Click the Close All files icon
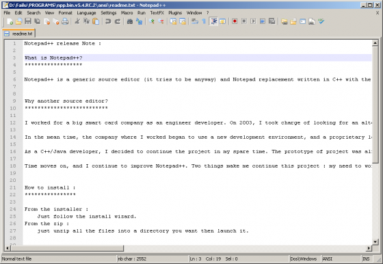The image size is (383, 264). pyautogui.click(x=56, y=21)
